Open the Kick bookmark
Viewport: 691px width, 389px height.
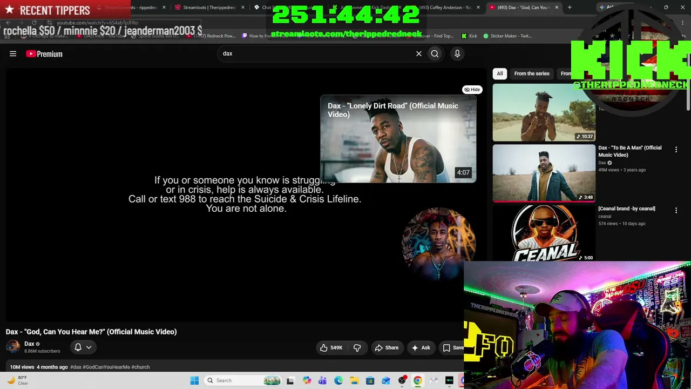[469, 36]
